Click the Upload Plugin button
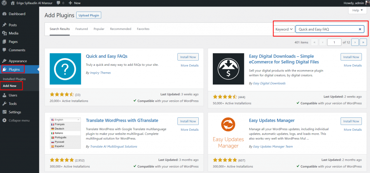 point(89,15)
